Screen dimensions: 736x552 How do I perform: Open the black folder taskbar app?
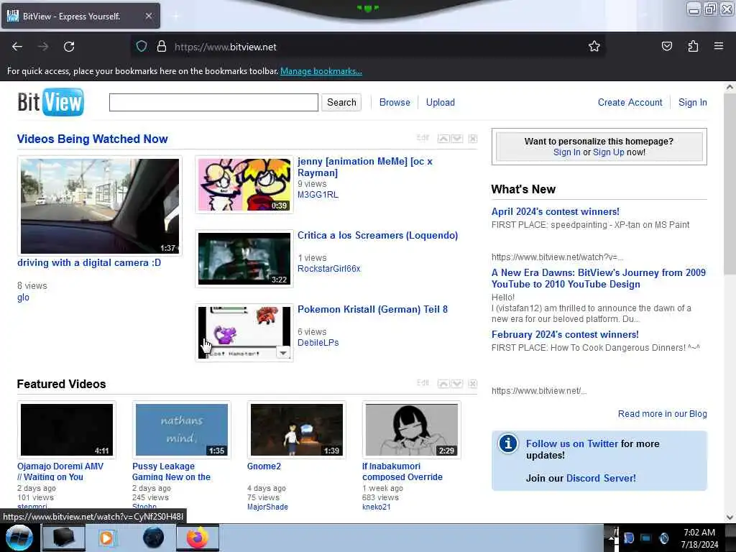point(63,538)
